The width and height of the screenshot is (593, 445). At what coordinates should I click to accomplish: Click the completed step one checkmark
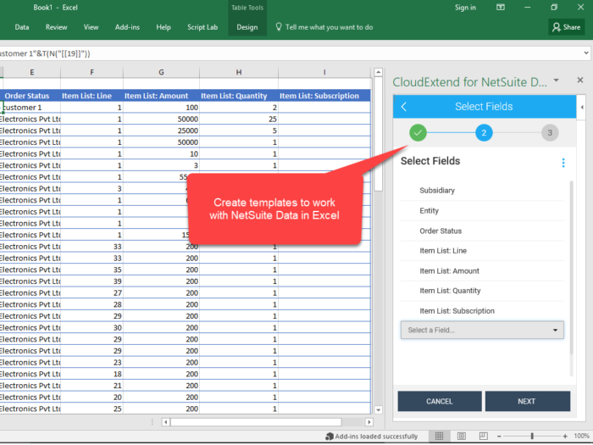(x=418, y=133)
